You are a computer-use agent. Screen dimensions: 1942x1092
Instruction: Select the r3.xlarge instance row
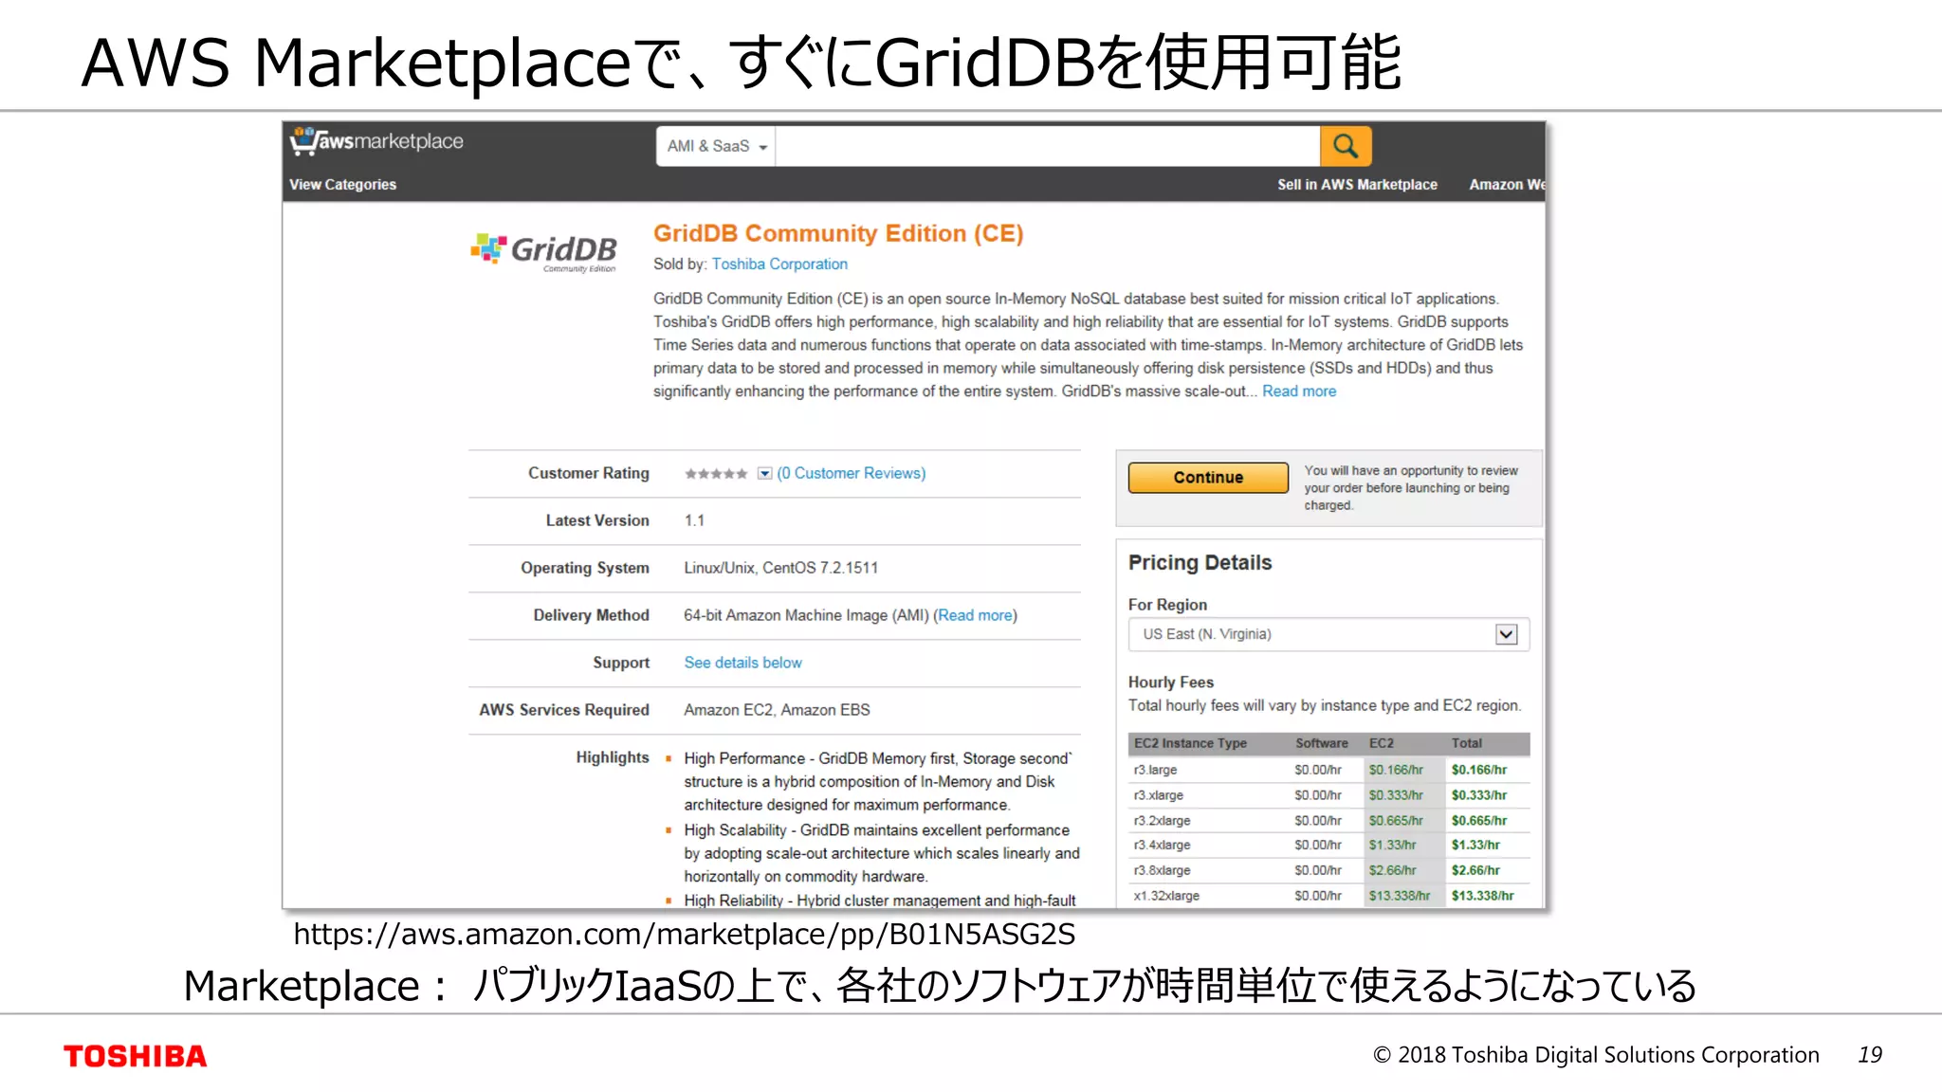pyautogui.click(x=1328, y=795)
